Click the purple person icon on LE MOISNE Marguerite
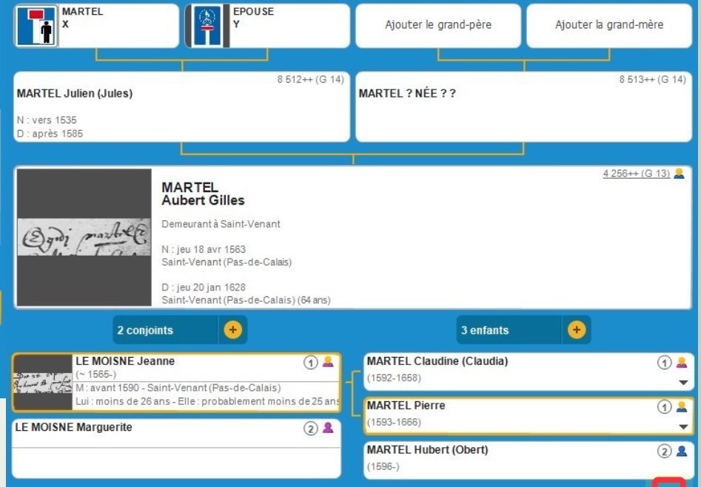701x487 pixels. (x=328, y=428)
